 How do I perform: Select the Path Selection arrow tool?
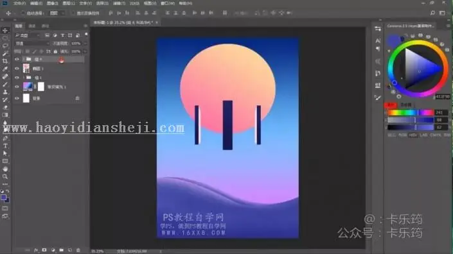(x=5, y=153)
